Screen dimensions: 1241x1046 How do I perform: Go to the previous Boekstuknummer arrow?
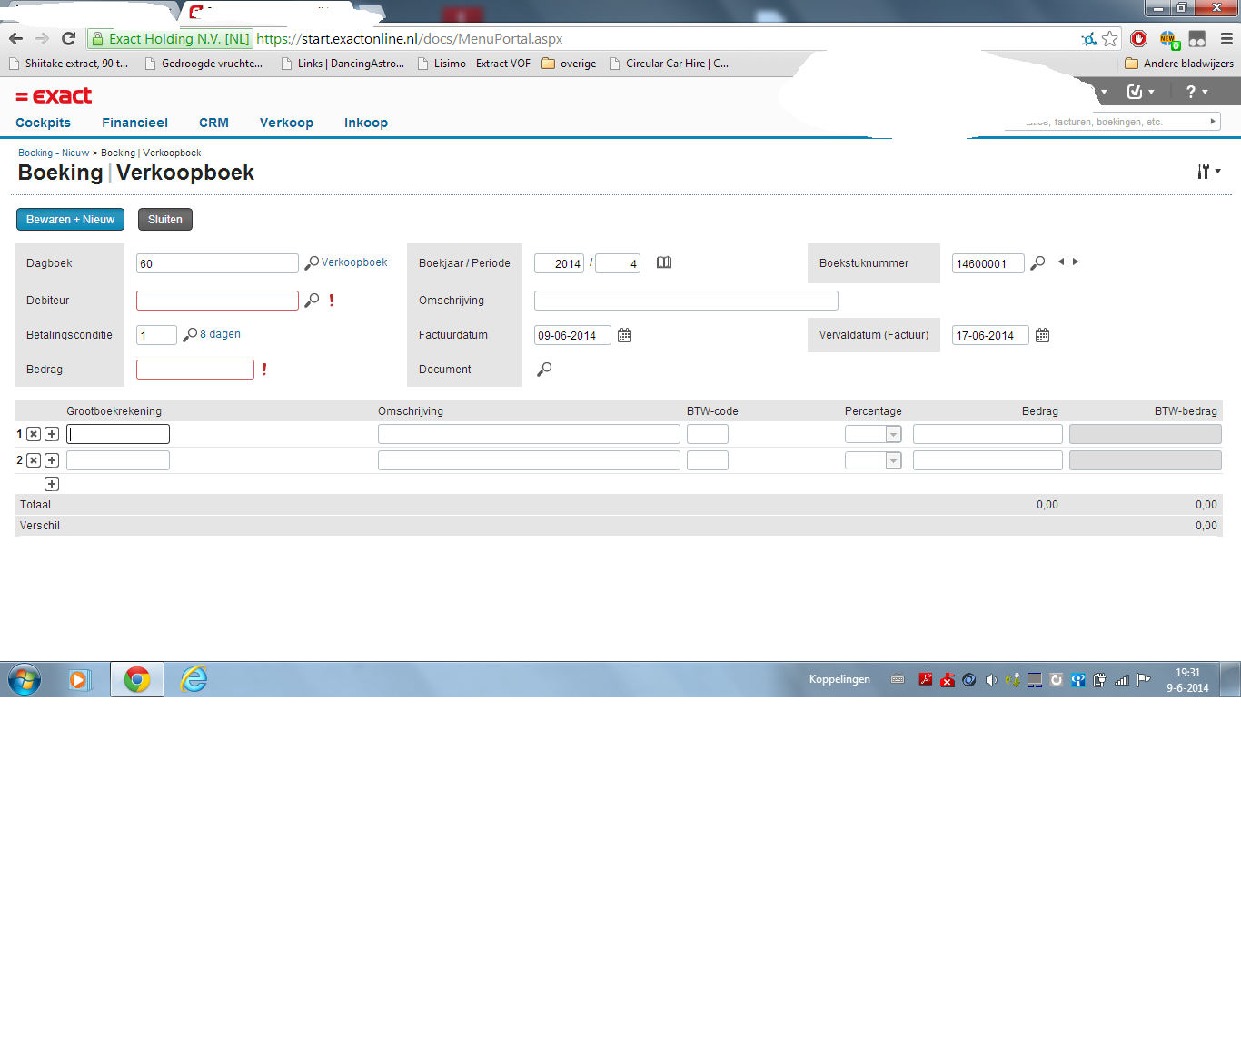pyautogui.click(x=1060, y=261)
